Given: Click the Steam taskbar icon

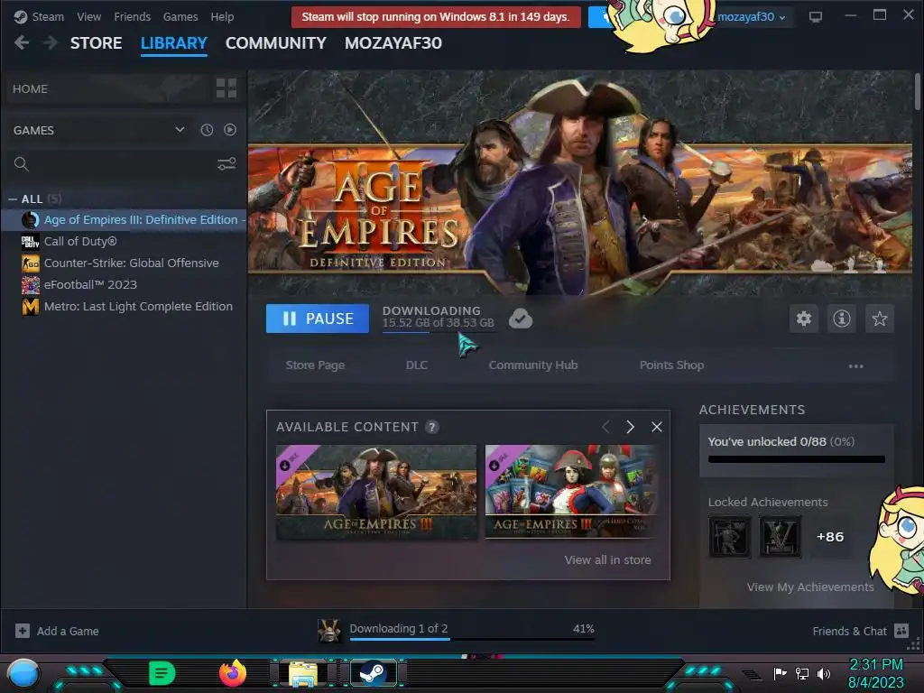Looking at the screenshot, I should [373, 673].
